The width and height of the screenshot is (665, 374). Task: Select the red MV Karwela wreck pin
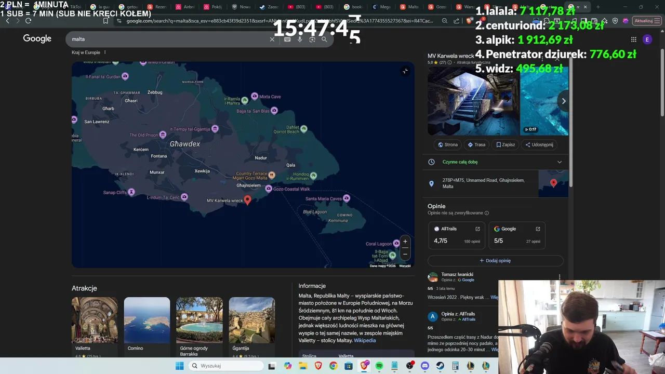[x=247, y=199]
